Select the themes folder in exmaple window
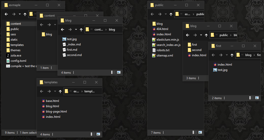The height and width of the screenshot is (140, 264). click(x=15, y=50)
